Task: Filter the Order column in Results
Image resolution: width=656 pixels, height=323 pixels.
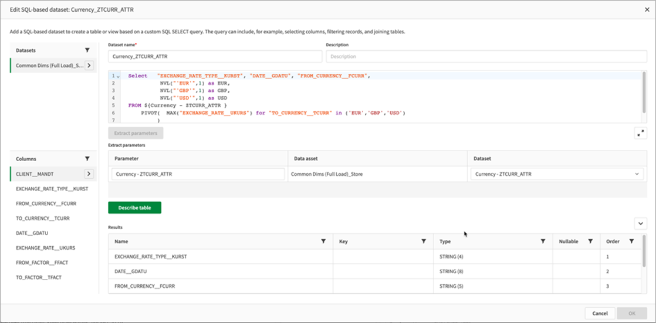Action: (x=631, y=241)
